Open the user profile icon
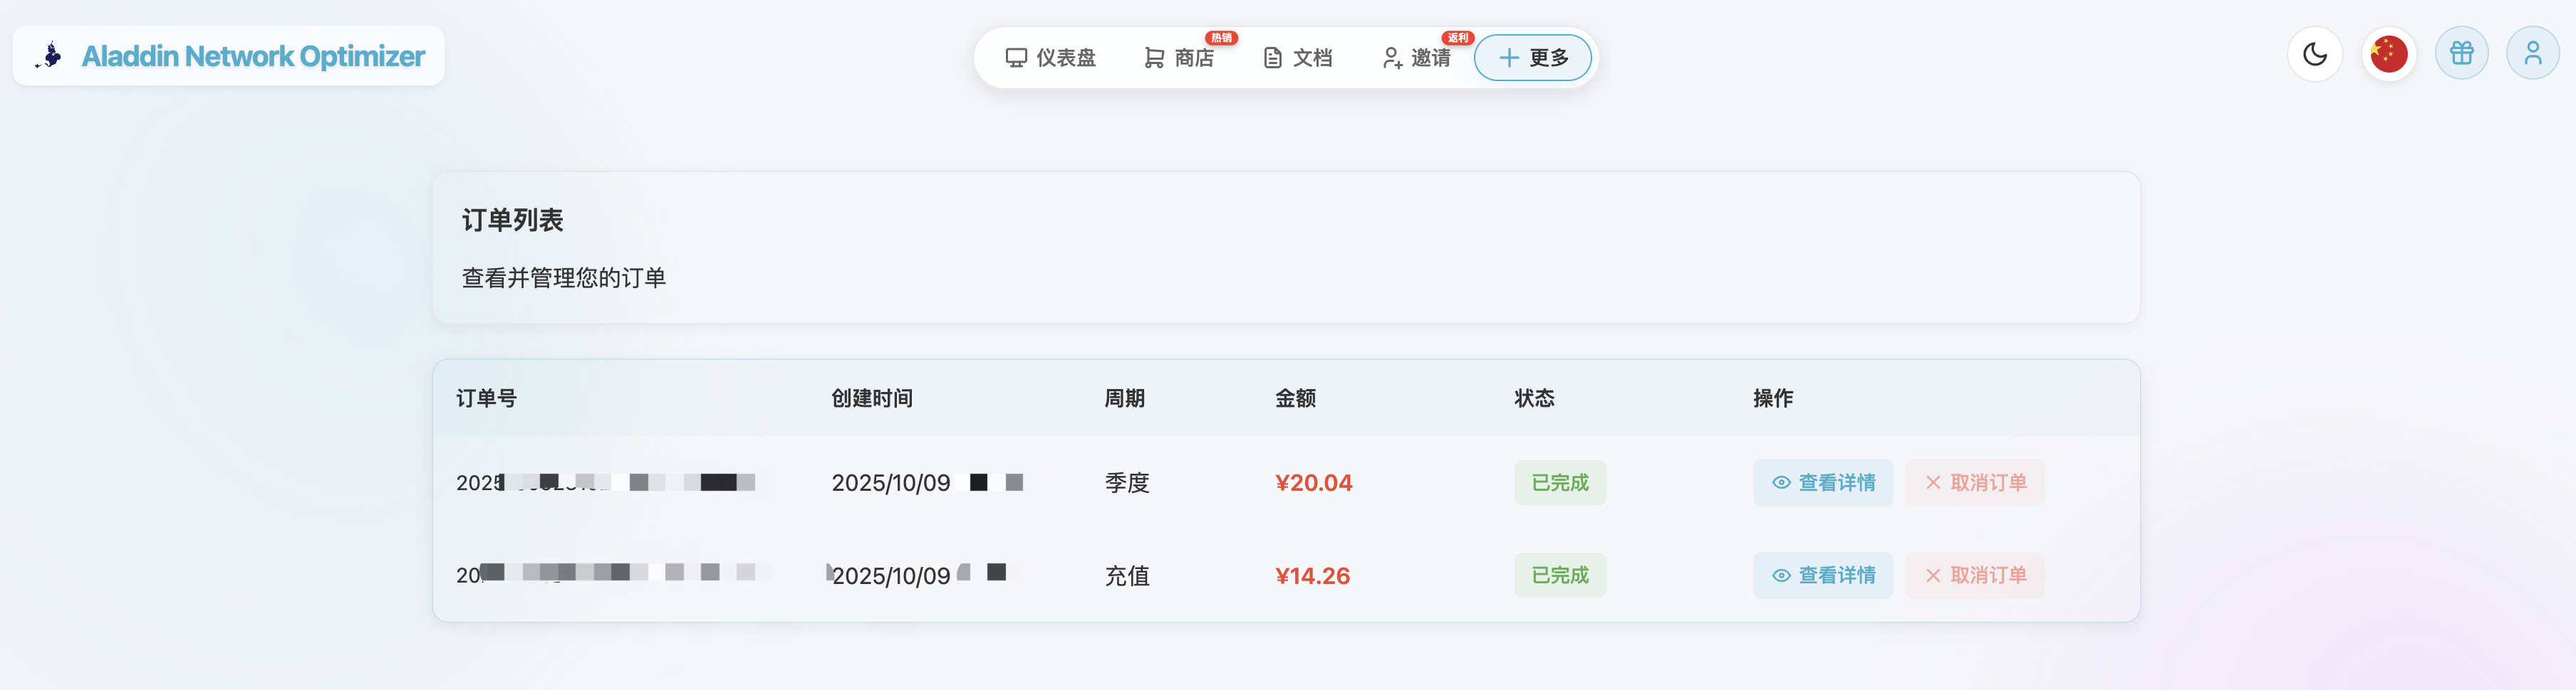The image size is (2576, 690). [2532, 54]
